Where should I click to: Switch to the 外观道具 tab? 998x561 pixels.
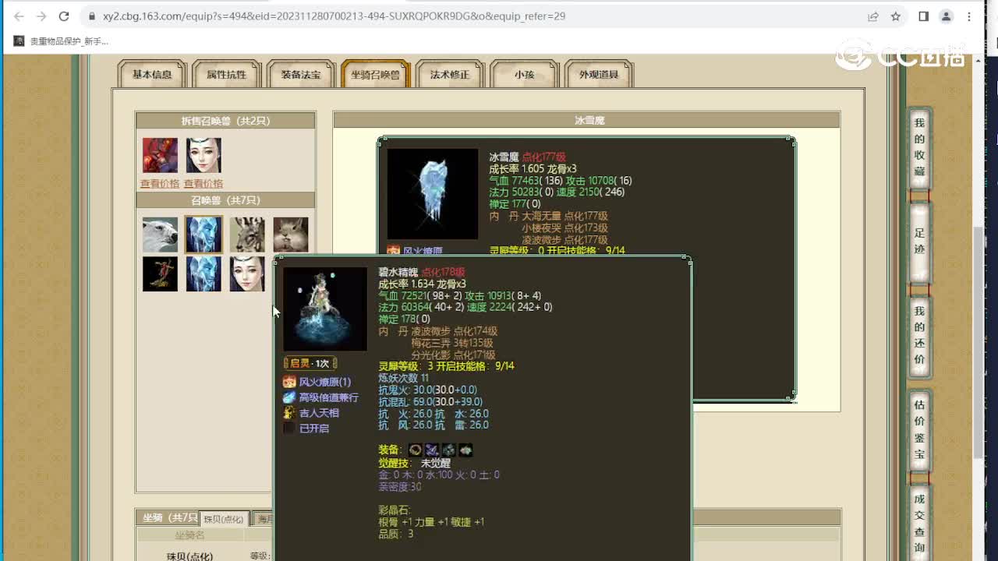[599, 75]
